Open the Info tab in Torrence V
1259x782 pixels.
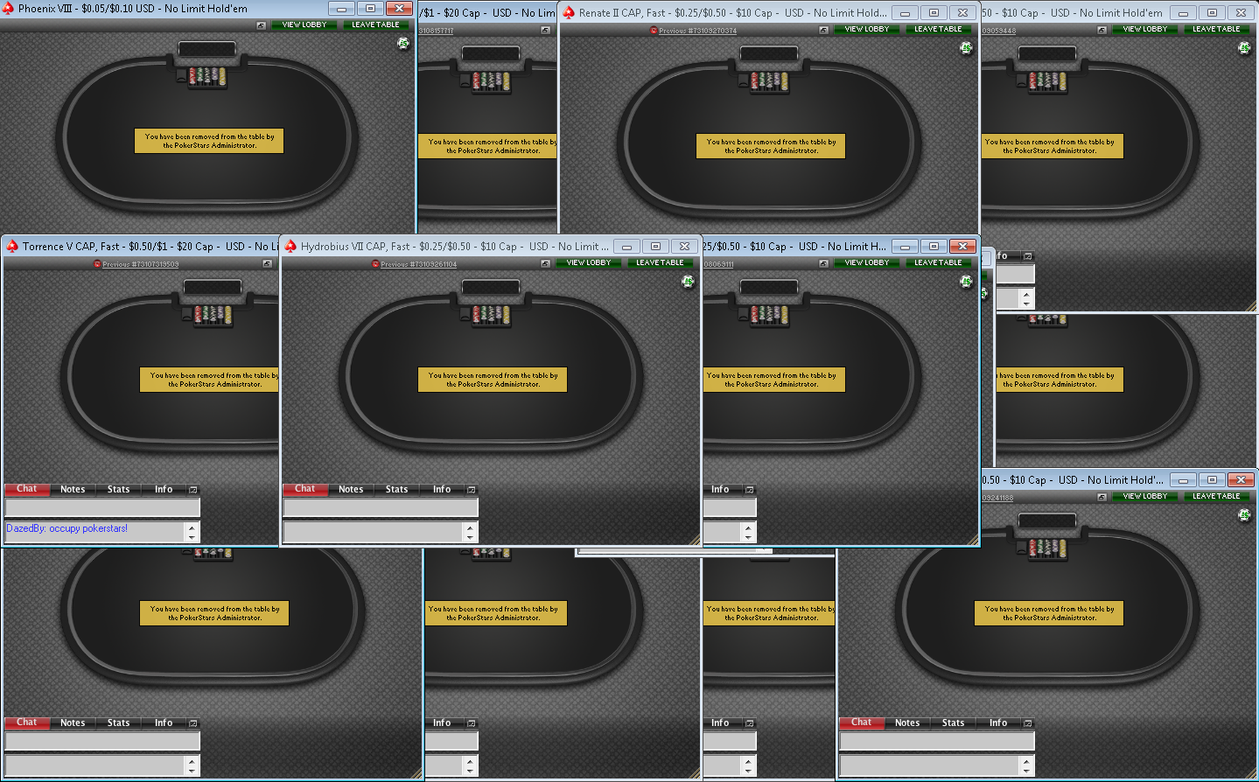click(x=164, y=489)
